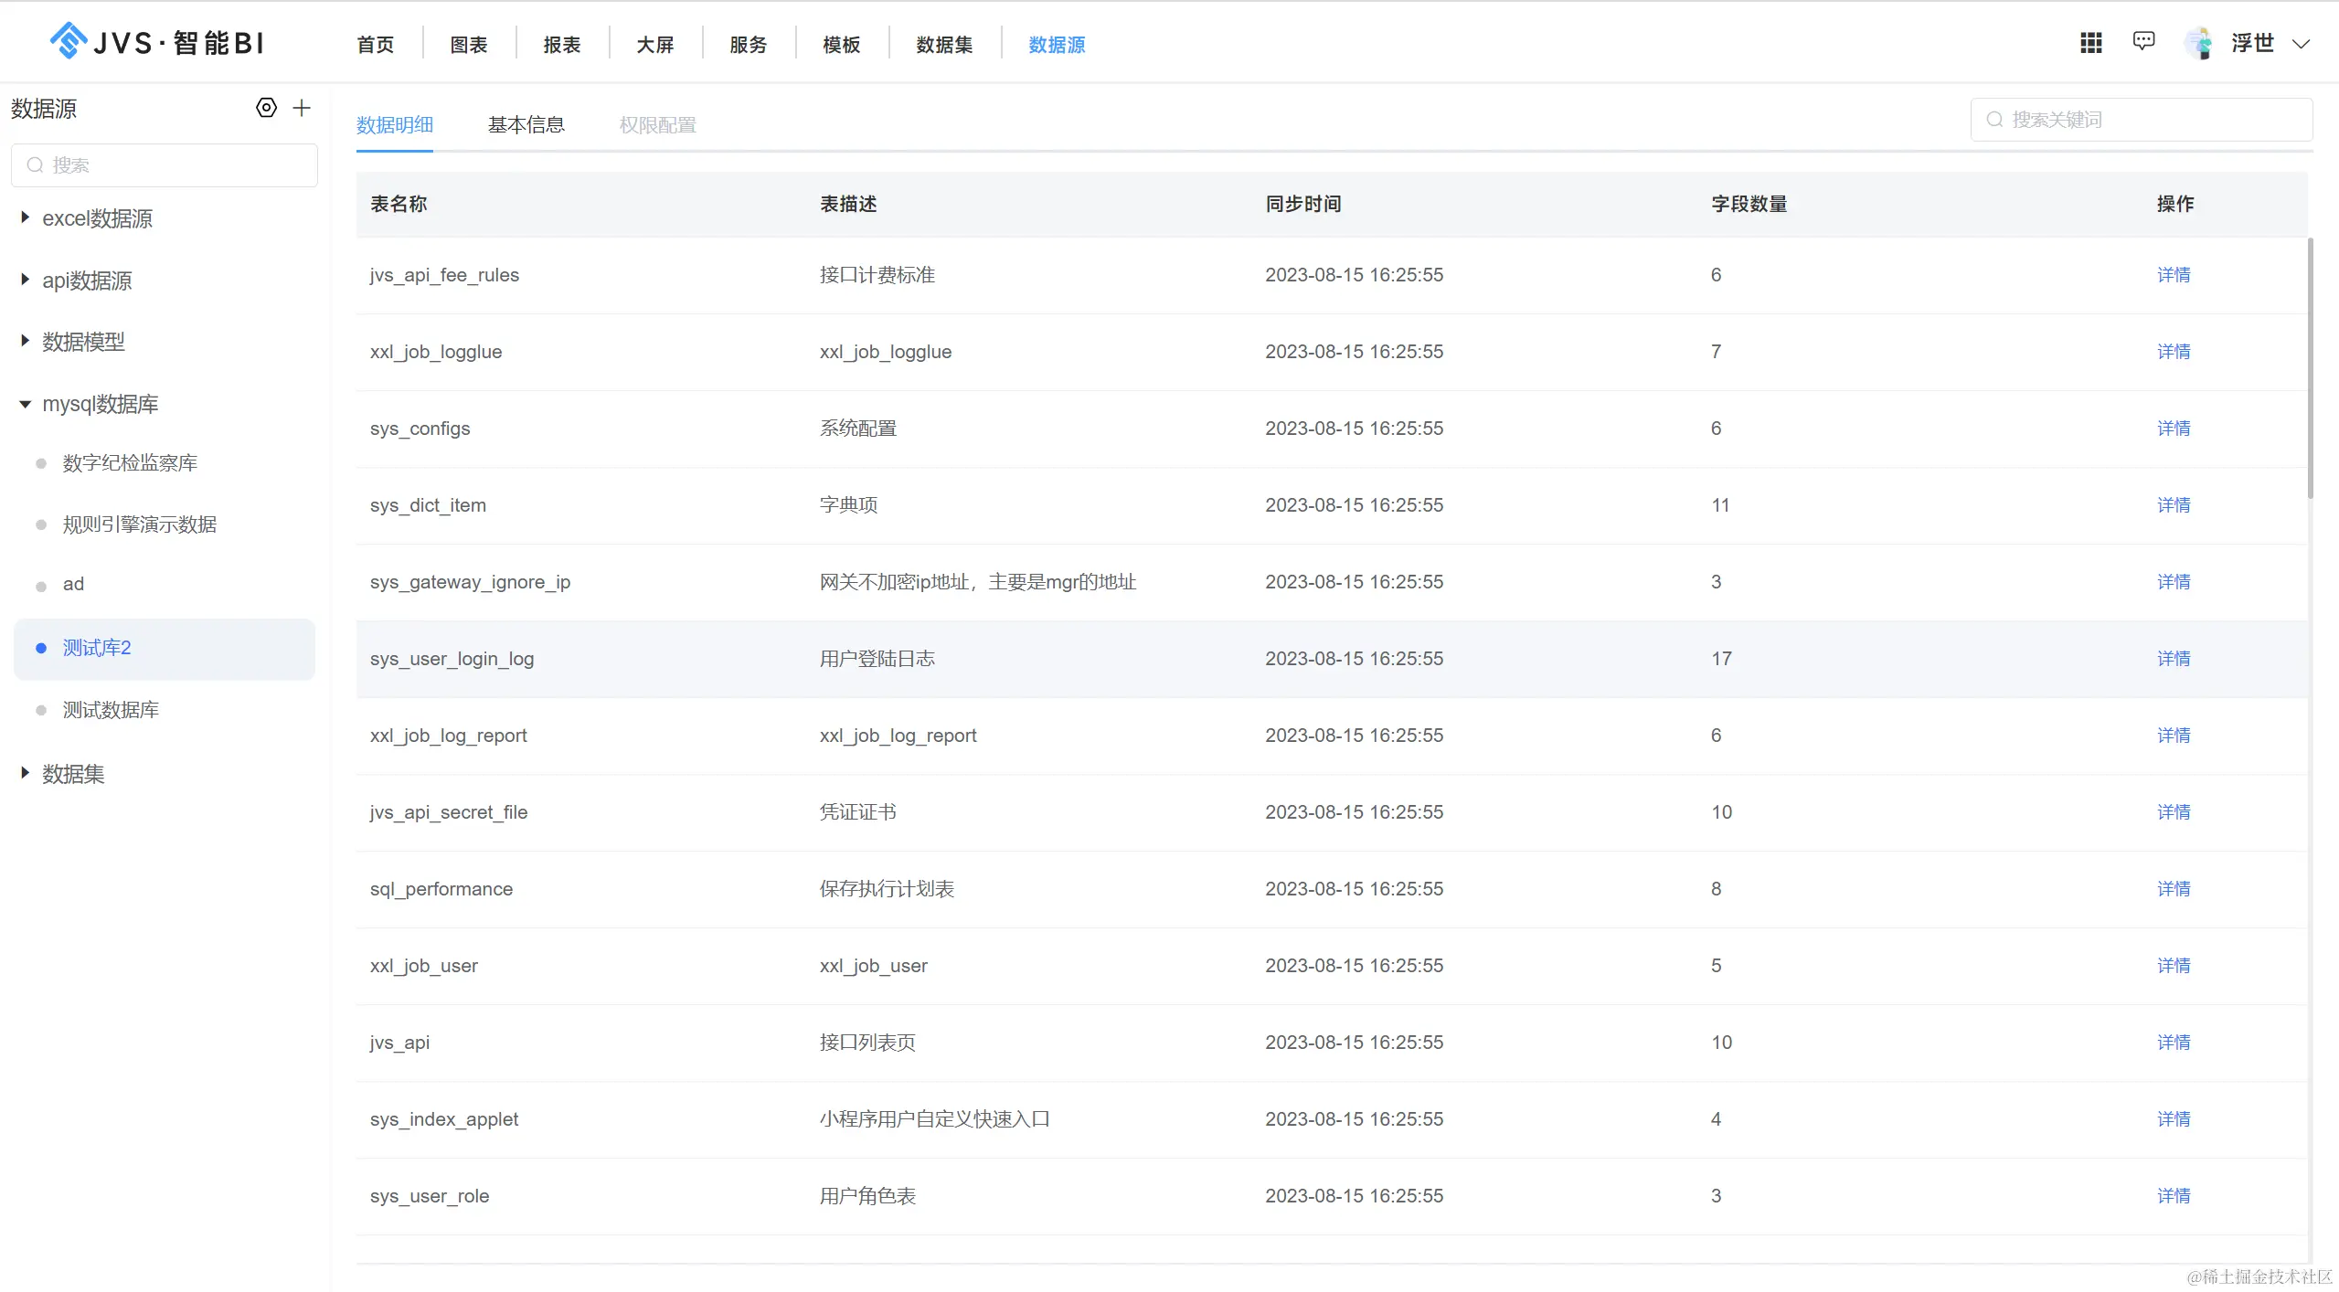The image size is (2339, 1292).
Task: Collapse the mysql数据库 tree node
Action: (x=25, y=404)
